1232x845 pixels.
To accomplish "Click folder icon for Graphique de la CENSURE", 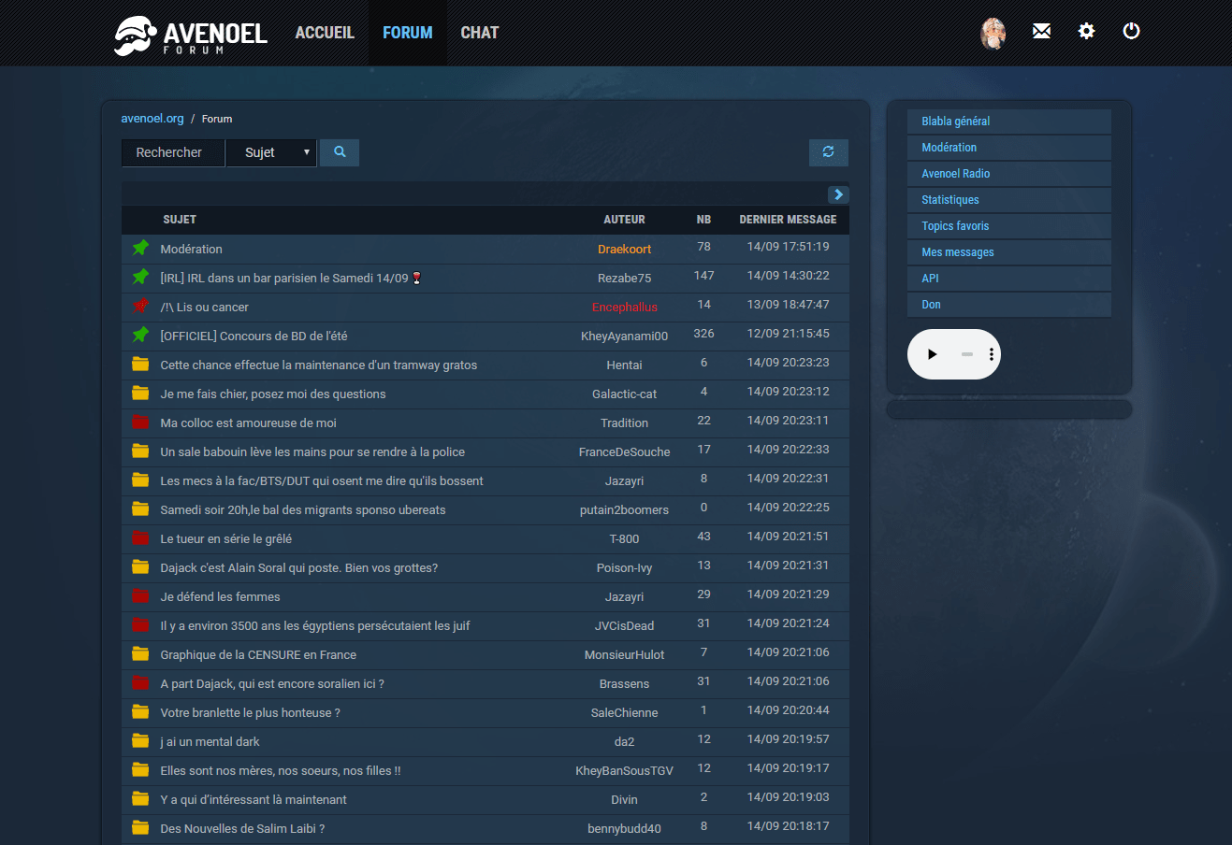I will coord(140,654).
